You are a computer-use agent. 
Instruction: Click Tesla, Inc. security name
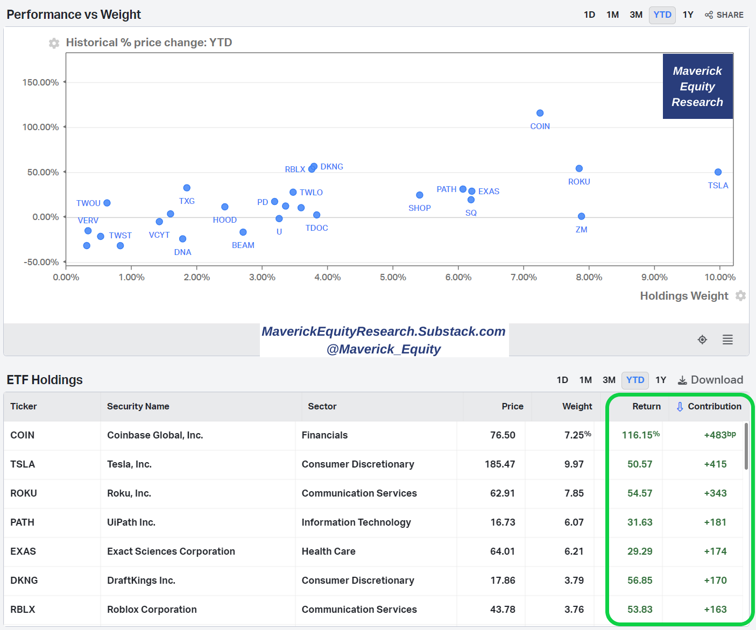[x=129, y=464]
